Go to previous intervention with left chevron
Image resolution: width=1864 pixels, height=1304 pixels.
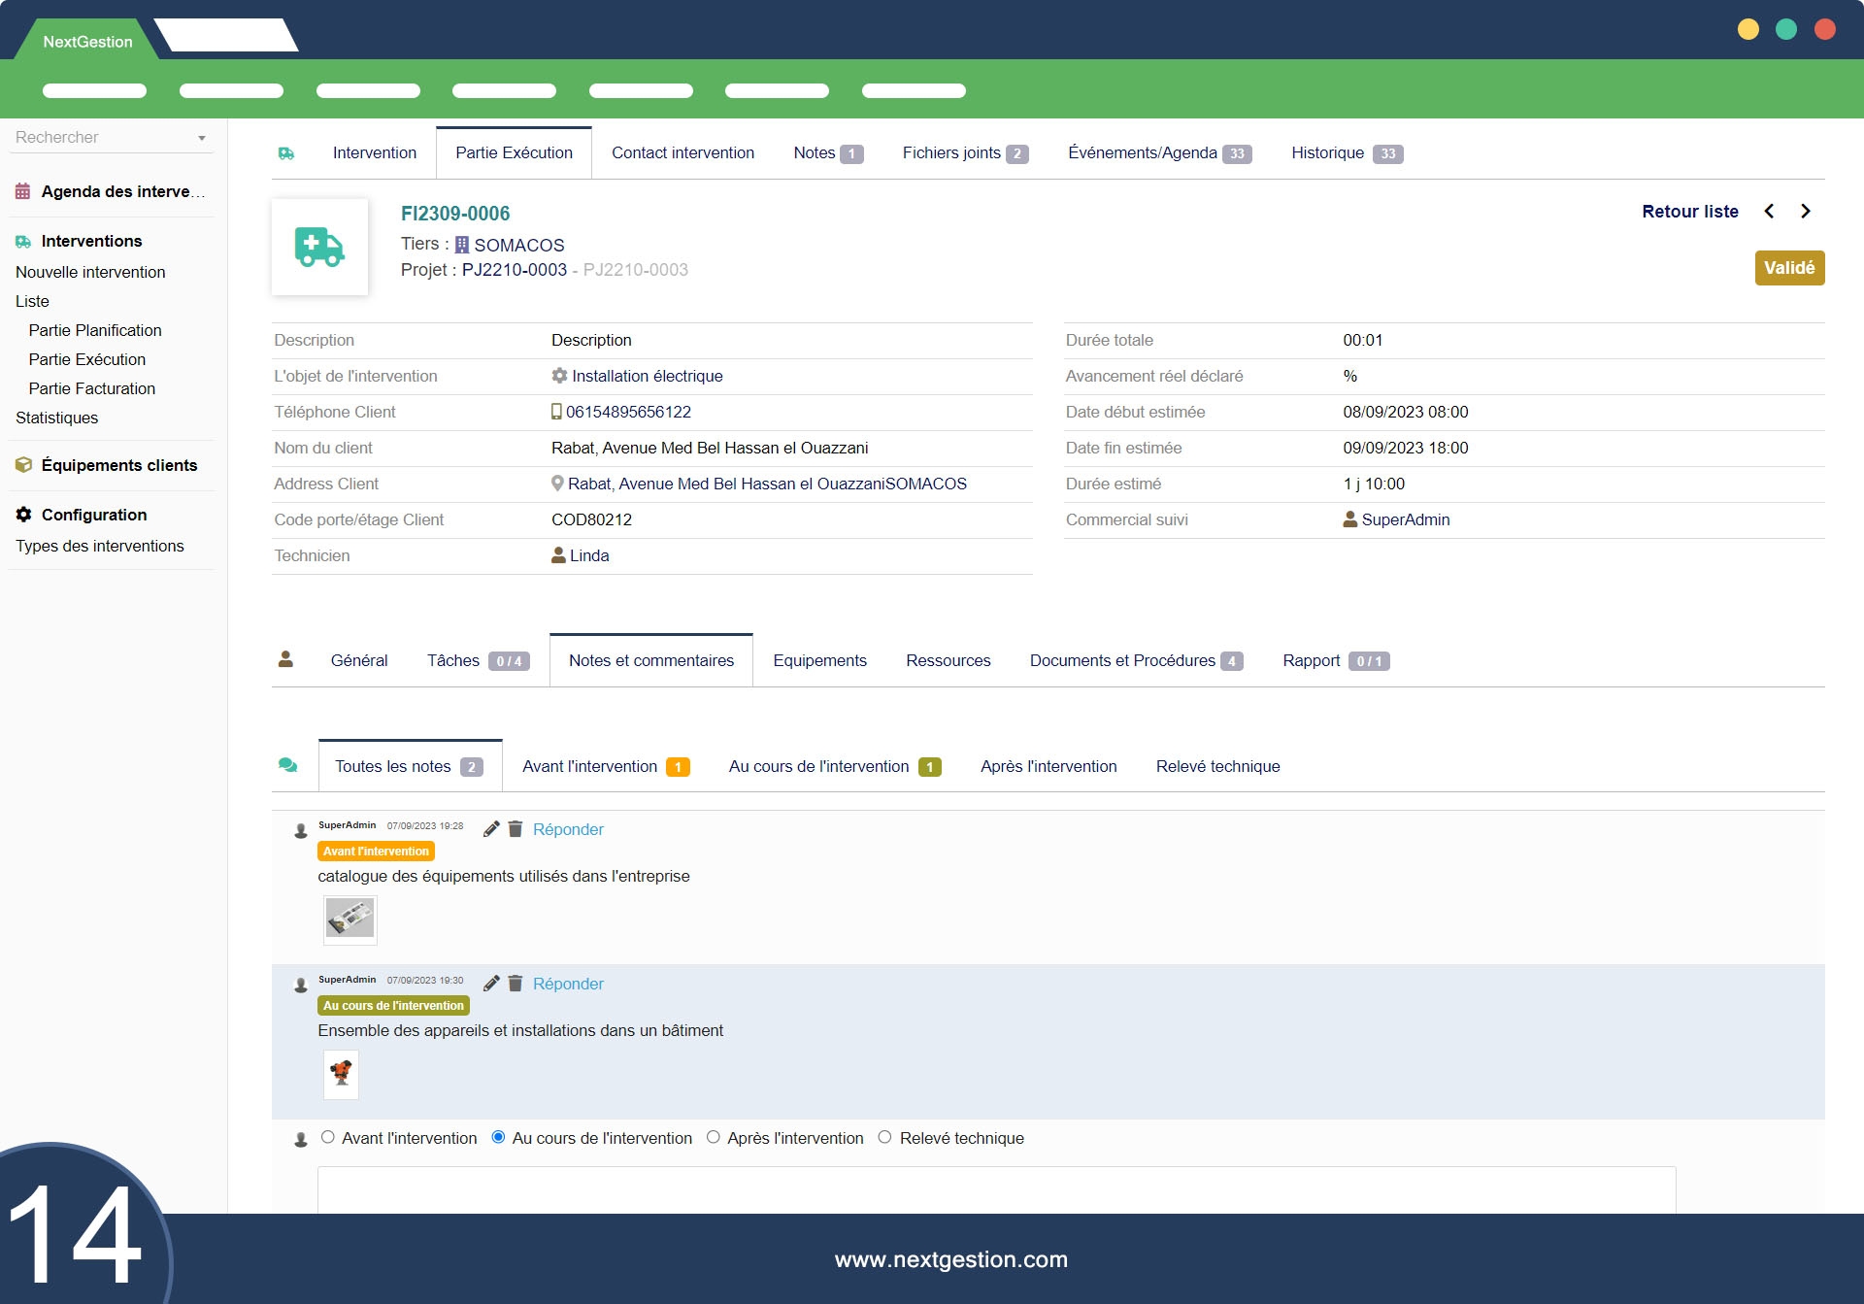(x=1769, y=212)
